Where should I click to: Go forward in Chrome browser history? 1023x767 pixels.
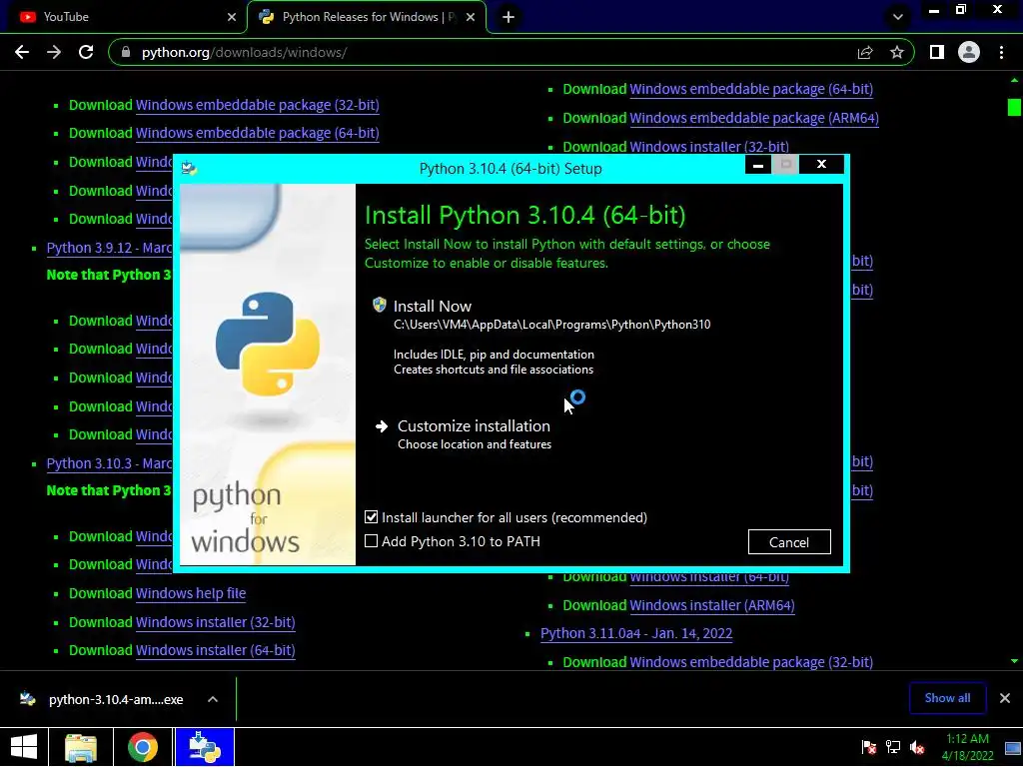coord(54,52)
